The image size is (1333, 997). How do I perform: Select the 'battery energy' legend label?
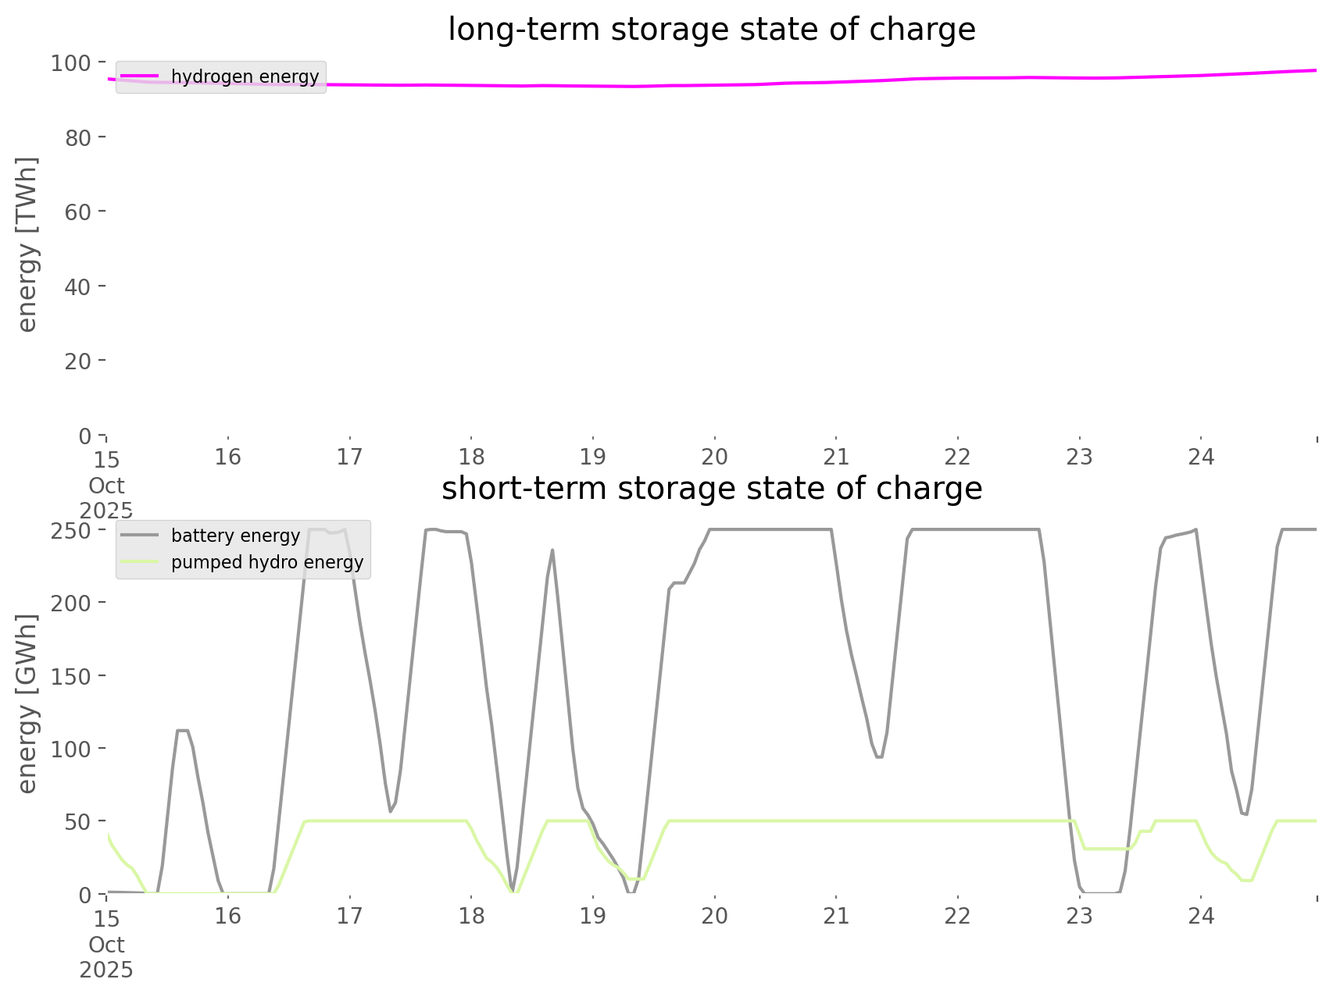click(x=235, y=536)
